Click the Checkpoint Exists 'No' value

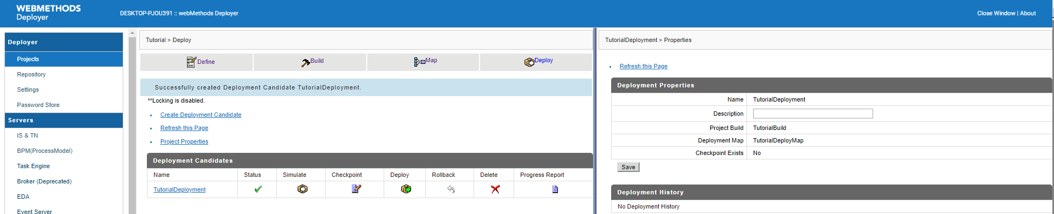click(x=756, y=153)
